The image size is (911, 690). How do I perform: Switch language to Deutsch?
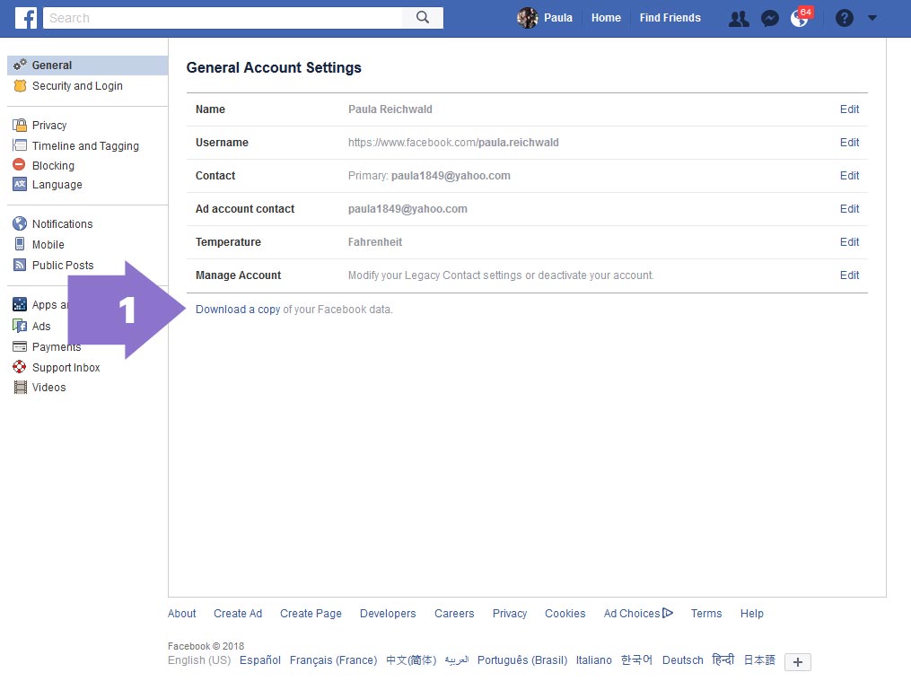pos(683,659)
